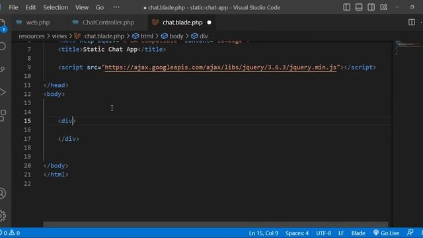Viewport: 423px width, 238px height.
Task: Split the editor to the right
Action: point(412,22)
